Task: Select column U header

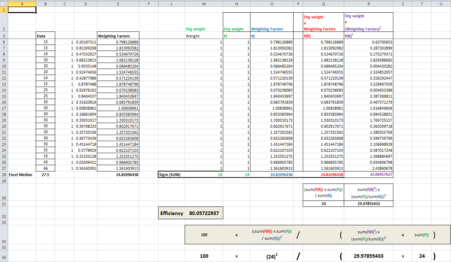Action: coord(441,3)
